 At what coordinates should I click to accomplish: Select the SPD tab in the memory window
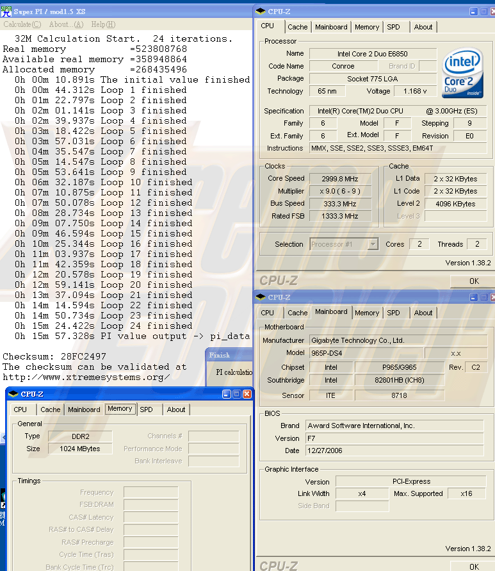click(x=146, y=410)
